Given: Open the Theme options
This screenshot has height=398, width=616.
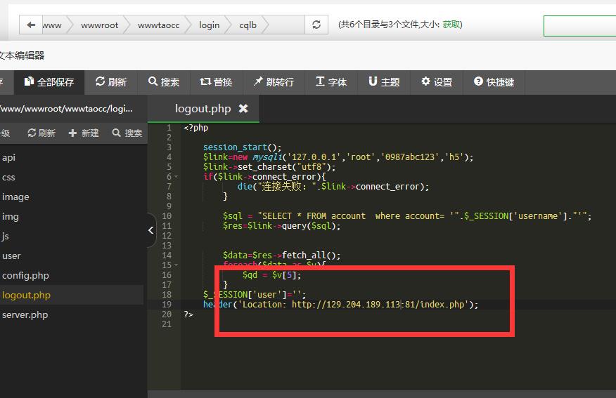Looking at the screenshot, I should 384,82.
